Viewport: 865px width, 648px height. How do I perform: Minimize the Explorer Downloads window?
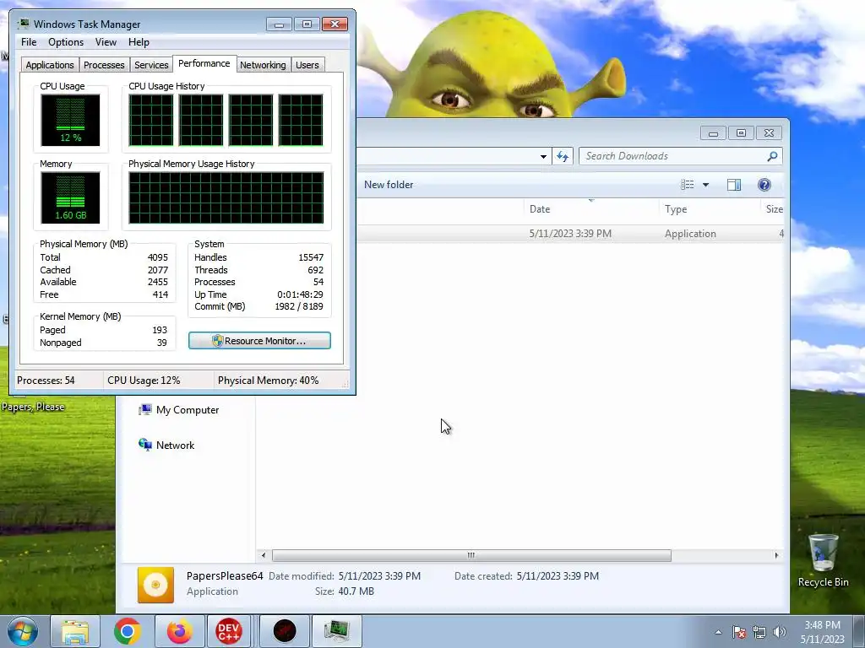[713, 132]
